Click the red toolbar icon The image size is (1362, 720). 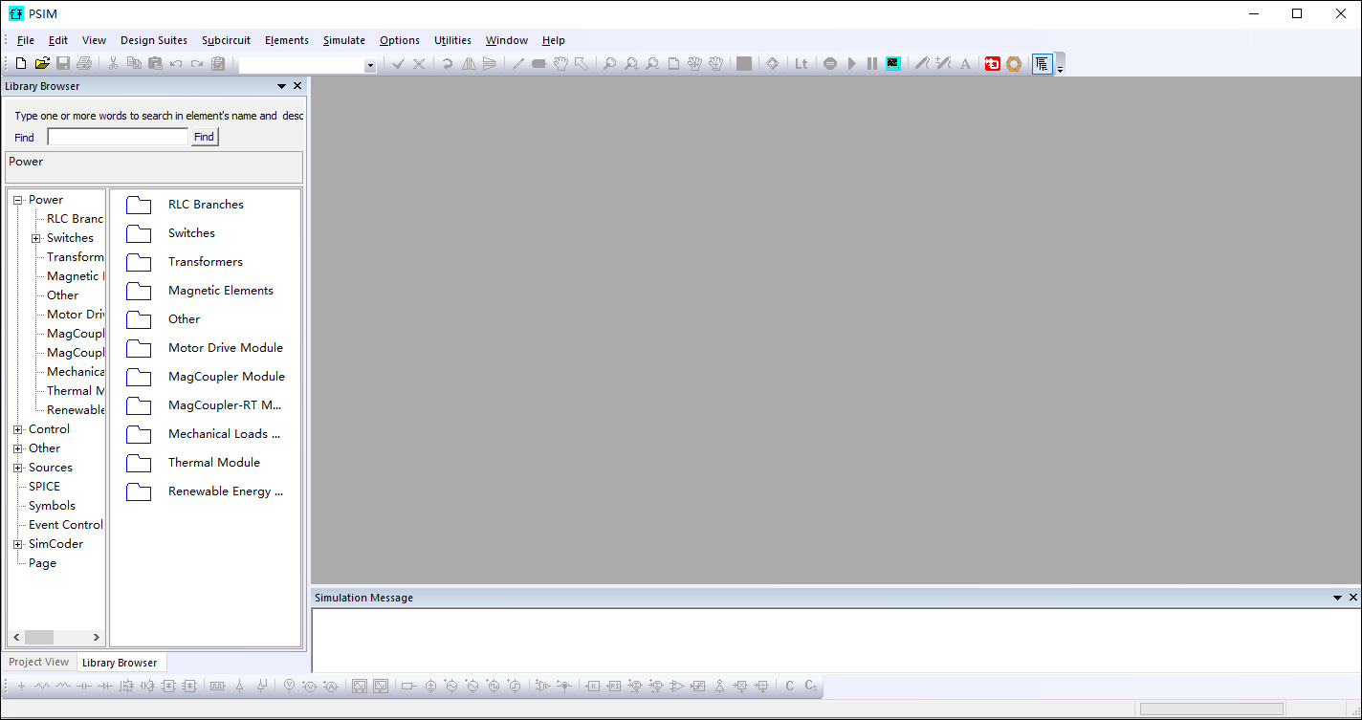click(x=993, y=64)
